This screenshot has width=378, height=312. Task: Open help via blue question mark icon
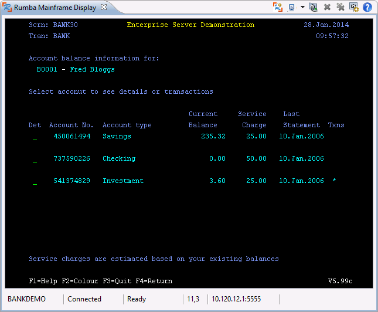(367, 7)
